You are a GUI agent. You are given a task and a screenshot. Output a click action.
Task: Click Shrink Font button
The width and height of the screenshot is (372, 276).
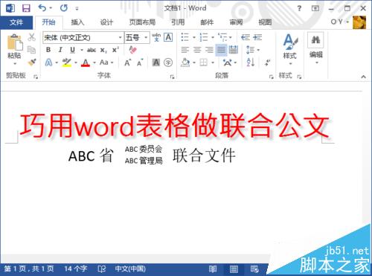[x=140, y=62]
